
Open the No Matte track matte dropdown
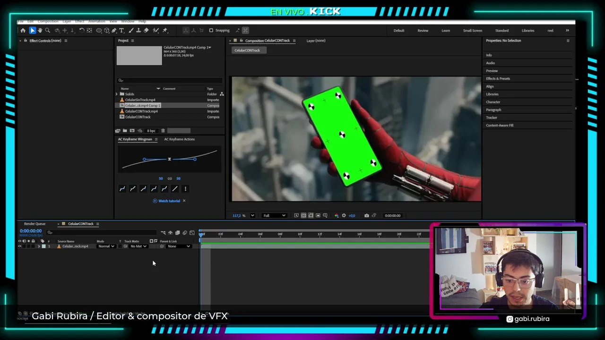coord(138,246)
